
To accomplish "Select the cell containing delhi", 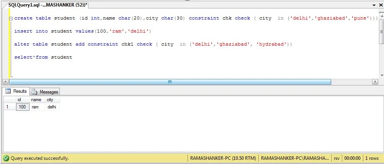I will [52, 107].
